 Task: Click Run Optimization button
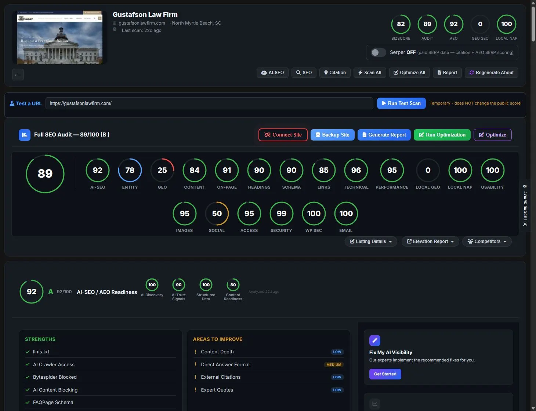click(442, 135)
